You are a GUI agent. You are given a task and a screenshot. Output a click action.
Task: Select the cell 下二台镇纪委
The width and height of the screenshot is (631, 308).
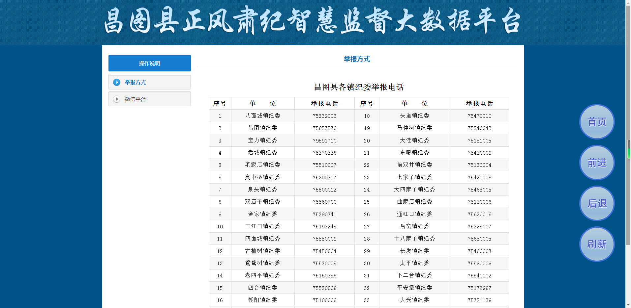pos(415,275)
